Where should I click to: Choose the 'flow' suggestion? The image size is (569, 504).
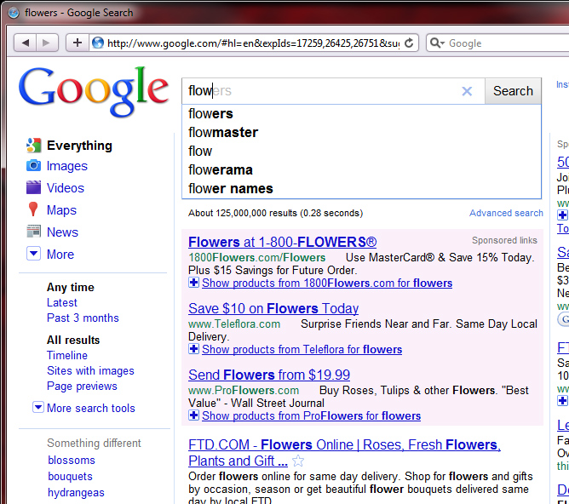(x=361, y=152)
